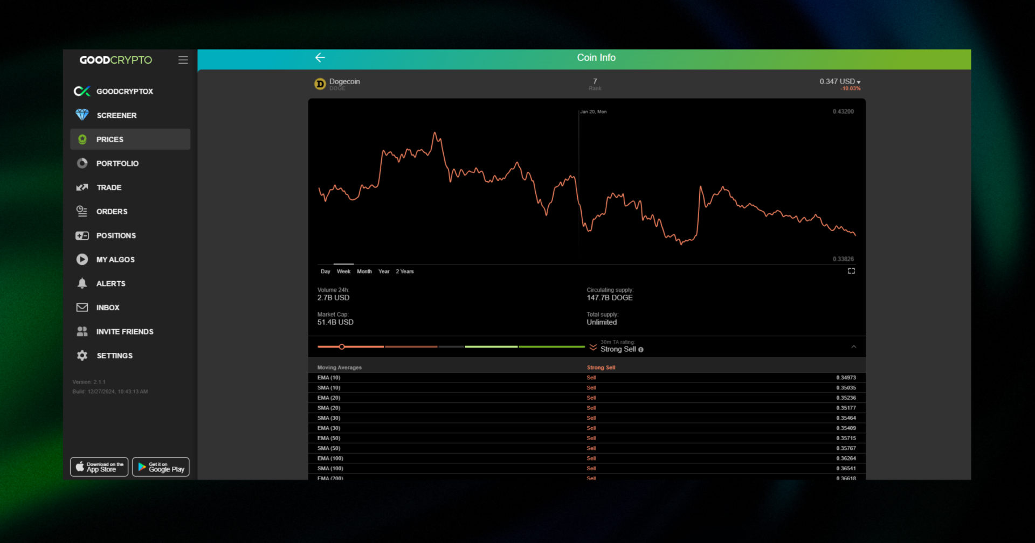This screenshot has width=1035, height=543.
Task: Click the Positions icon
Action: pos(82,235)
